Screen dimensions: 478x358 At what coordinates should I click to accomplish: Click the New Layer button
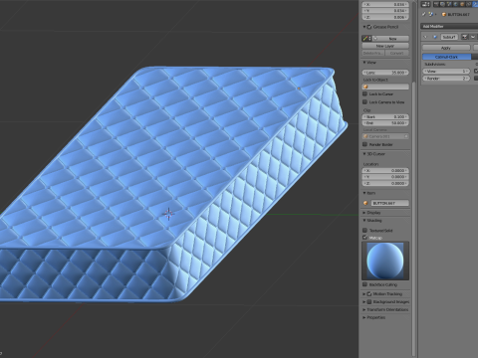[x=385, y=46]
